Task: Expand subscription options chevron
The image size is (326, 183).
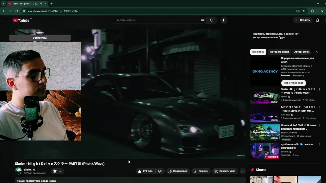Action: 60,171
